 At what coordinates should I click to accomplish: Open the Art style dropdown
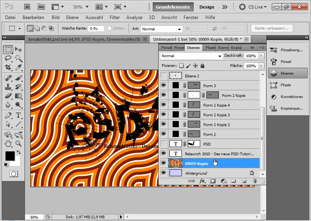(x=161, y=29)
